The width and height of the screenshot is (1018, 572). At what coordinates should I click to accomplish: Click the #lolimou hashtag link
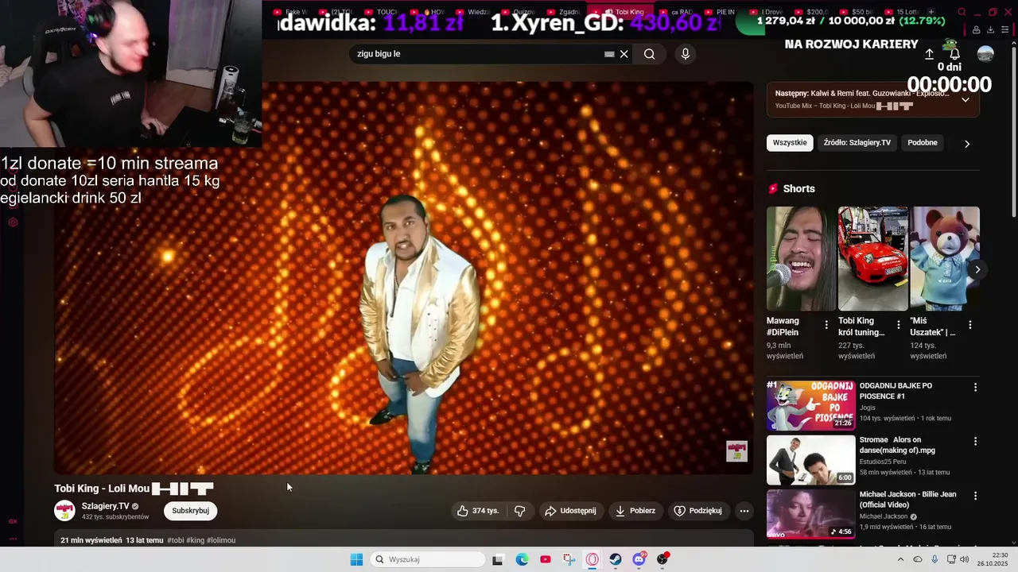click(x=221, y=540)
